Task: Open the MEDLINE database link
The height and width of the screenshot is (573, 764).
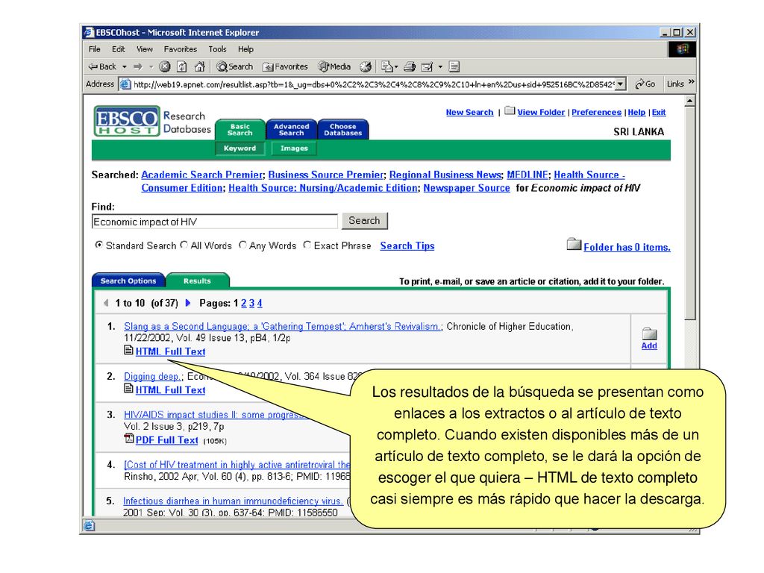Action: pos(527,175)
